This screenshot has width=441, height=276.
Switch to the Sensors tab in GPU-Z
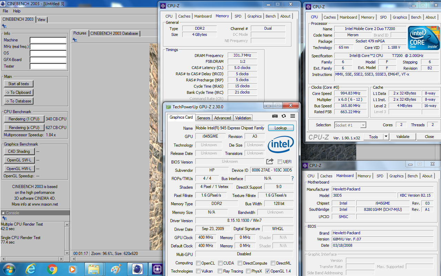click(204, 118)
